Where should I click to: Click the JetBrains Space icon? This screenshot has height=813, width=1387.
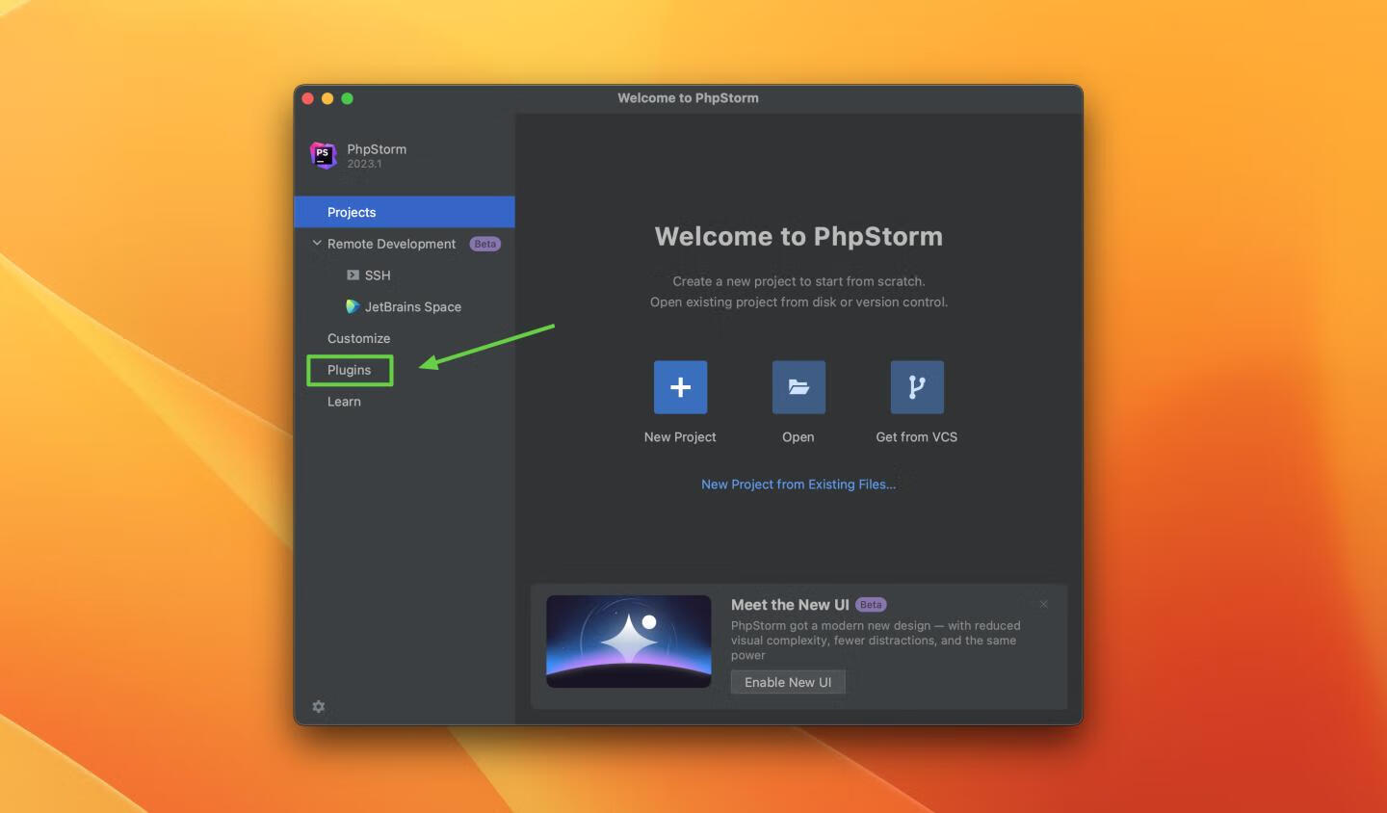point(353,306)
